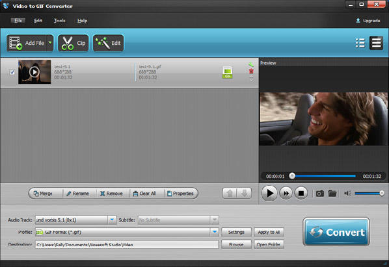Play the test-5.1 video thumbnail
The width and height of the screenshot is (389, 267).
point(34,72)
